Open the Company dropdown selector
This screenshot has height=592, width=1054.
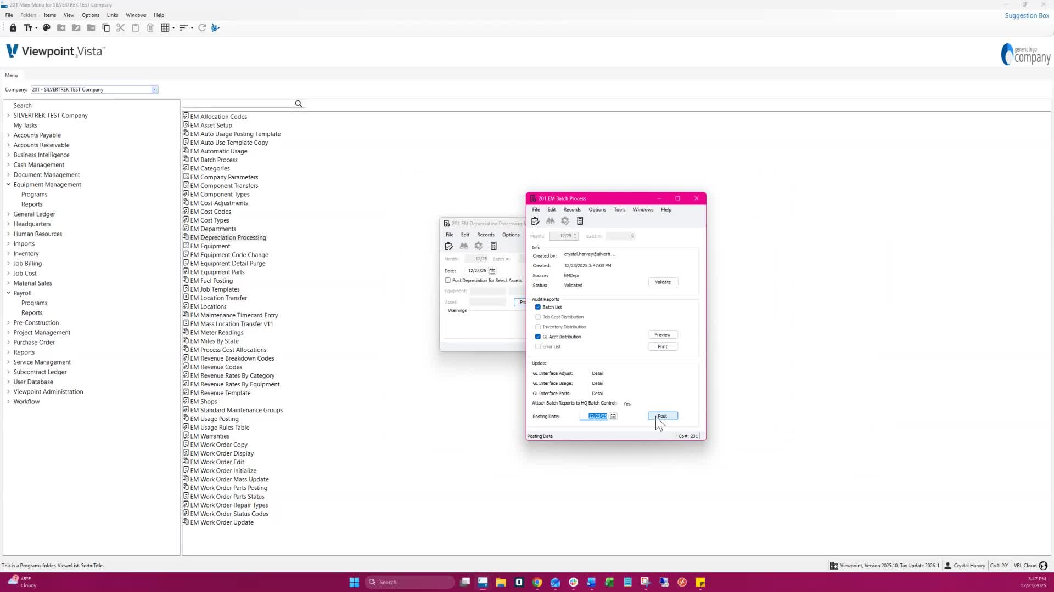154,89
